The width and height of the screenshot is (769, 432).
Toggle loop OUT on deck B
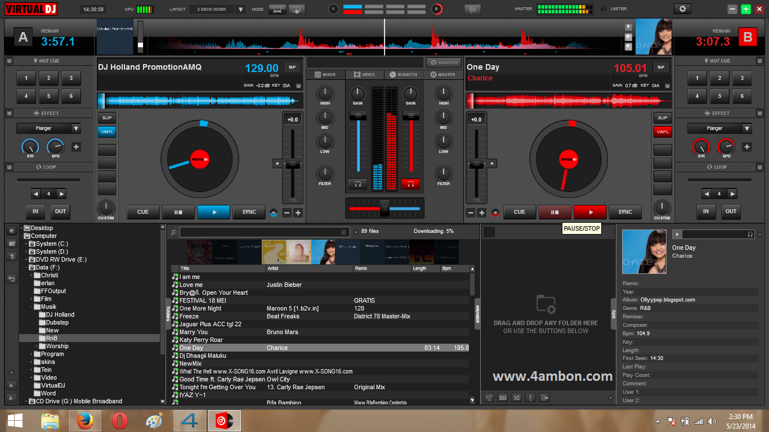731,211
